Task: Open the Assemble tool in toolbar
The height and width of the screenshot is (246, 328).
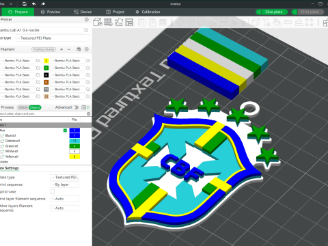Action: [299, 23]
